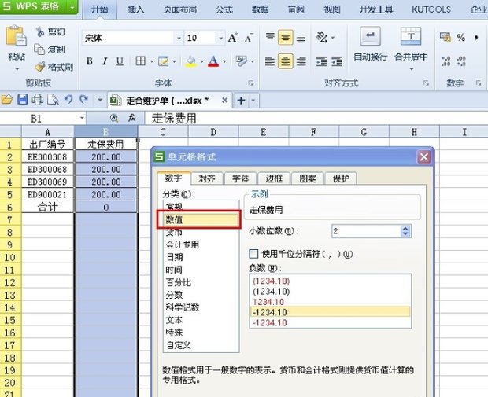Select the Format Painter brush
Image resolution: width=488 pixels, height=397 pixels.
click(40, 67)
